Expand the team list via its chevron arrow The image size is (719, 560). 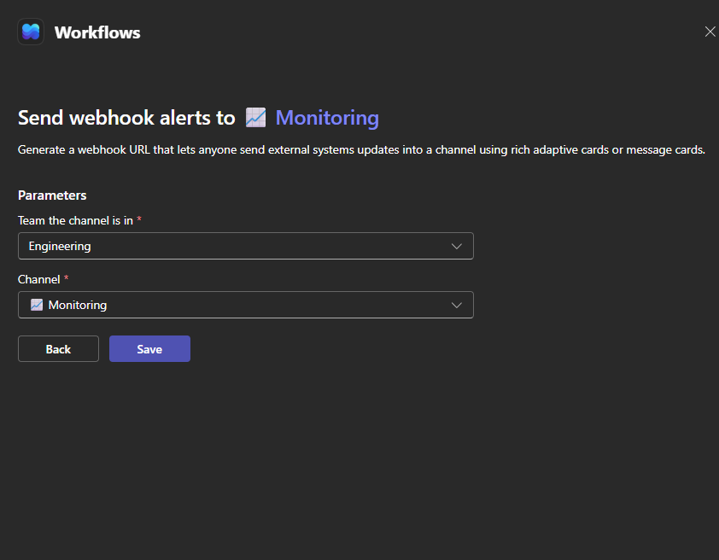[456, 246]
